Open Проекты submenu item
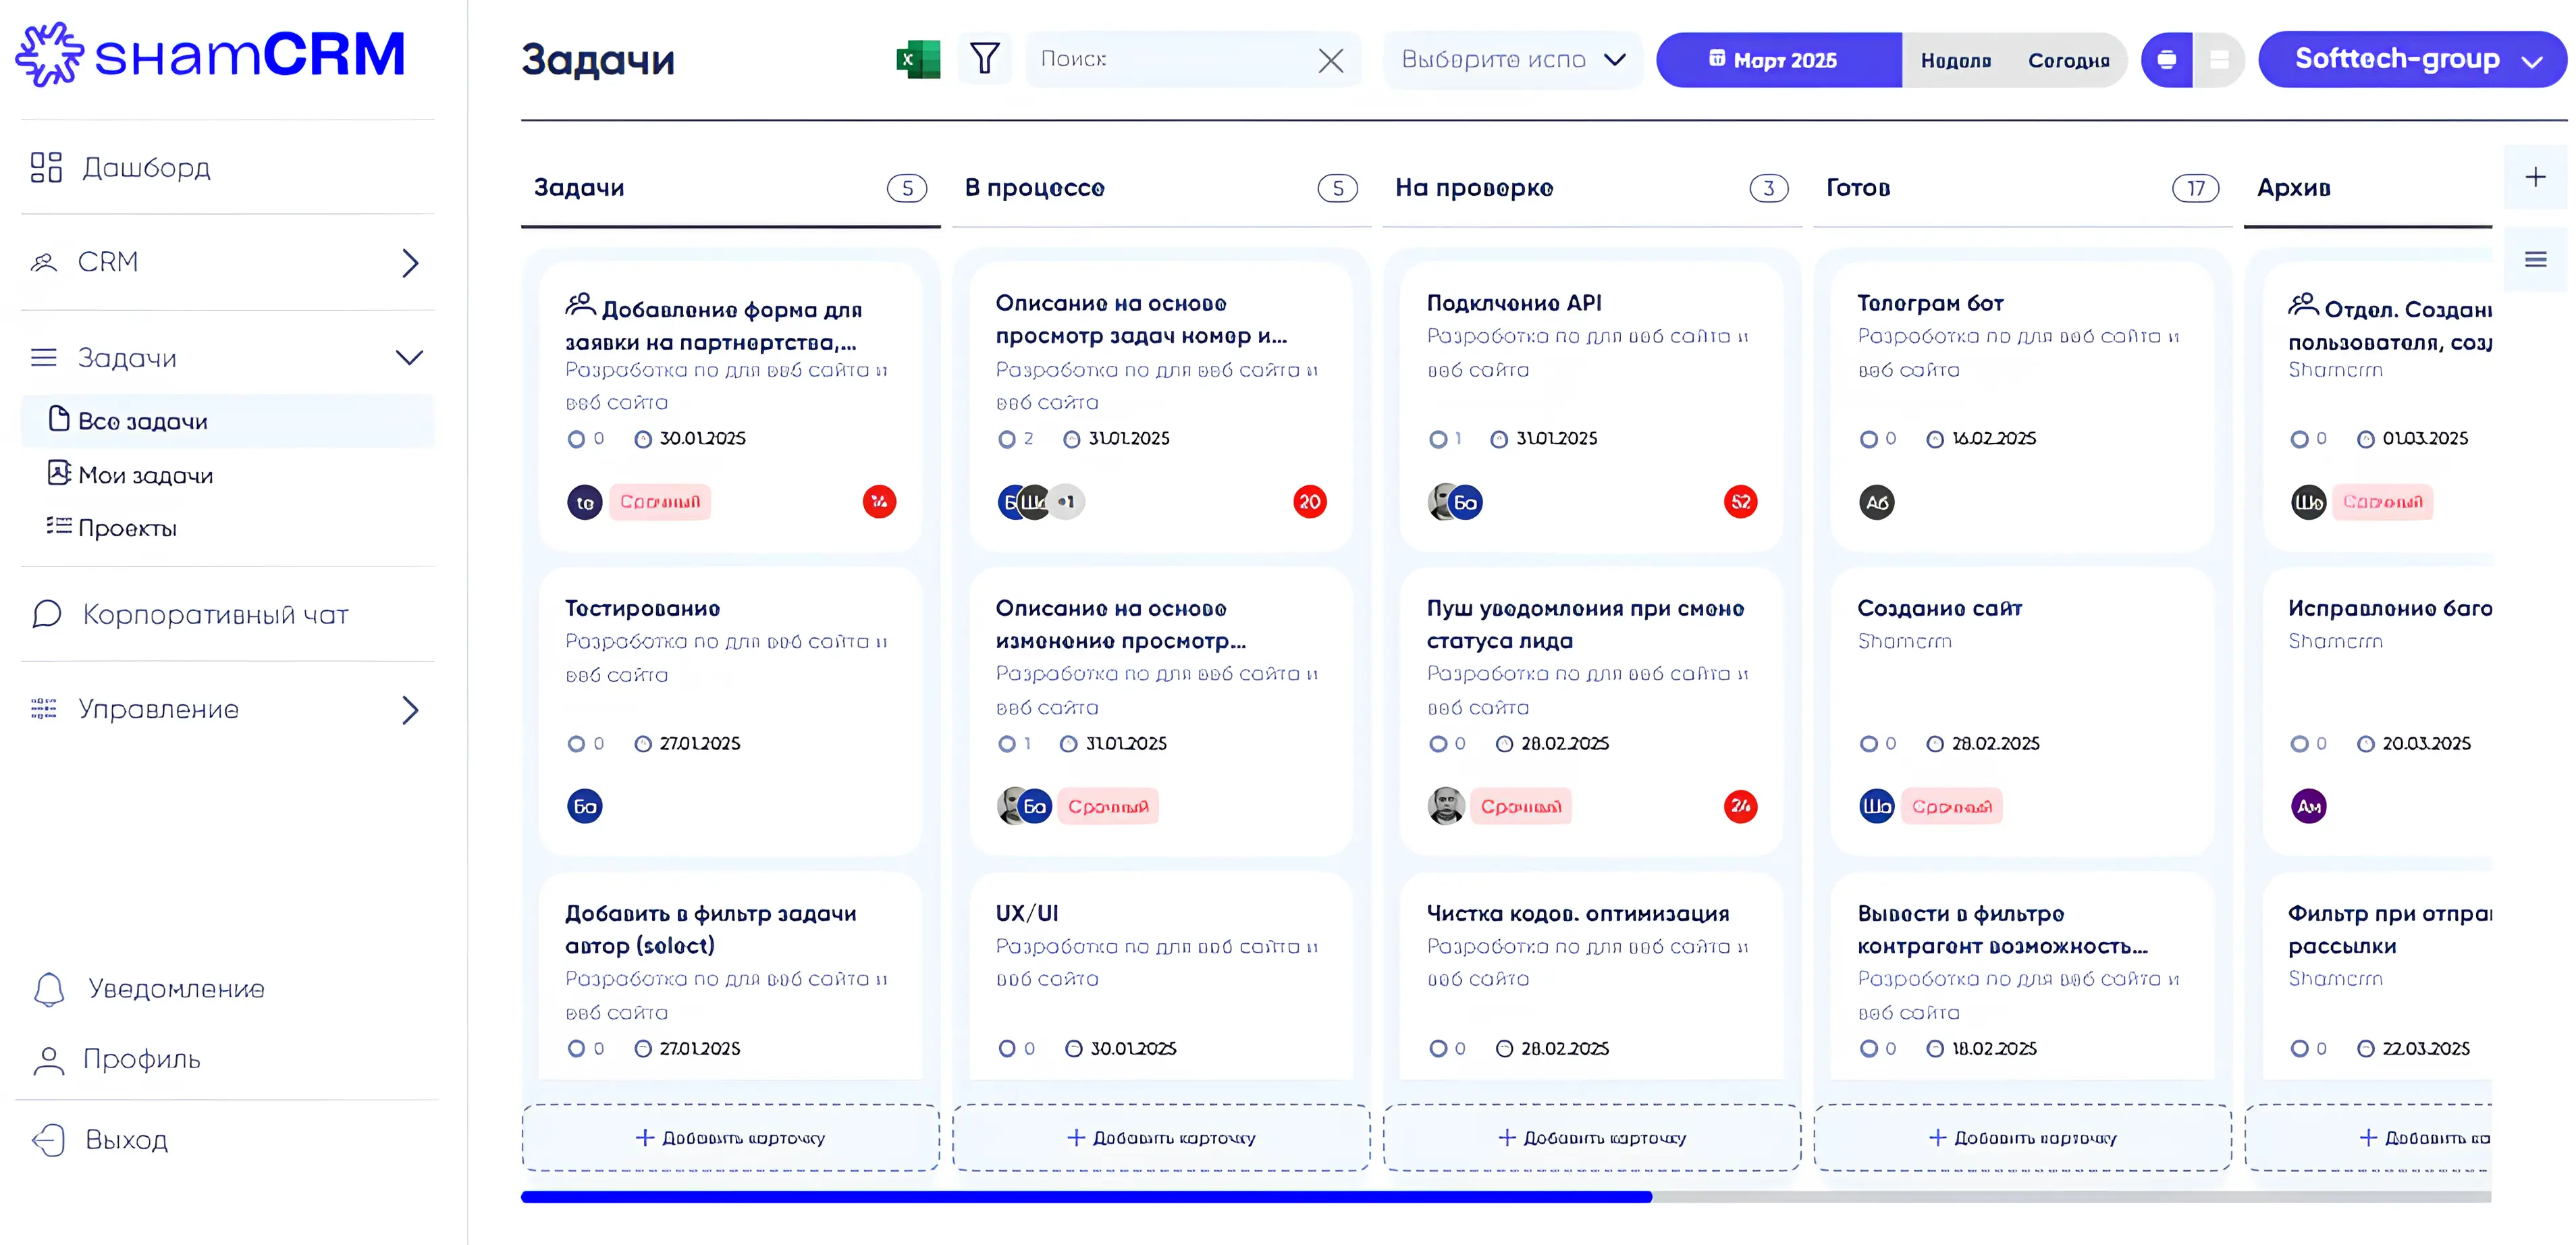Viewport: 2576px width, 1245px height. pyautogui.click(x=127, y=528)
